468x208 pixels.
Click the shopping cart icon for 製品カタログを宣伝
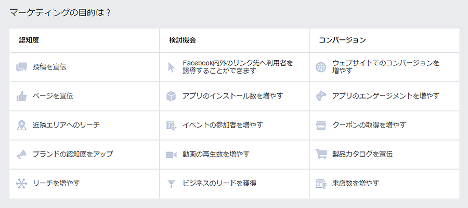[321, 155]
